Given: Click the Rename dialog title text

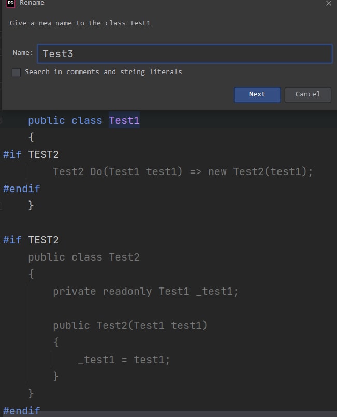Looking at the screenshot, I should point(32,3).
